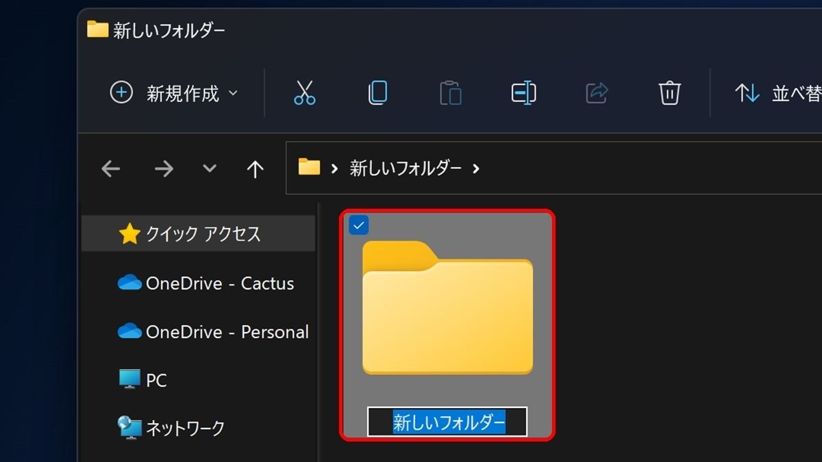
Task: Click the Paste clipboard icon
Action: [x=450, y=92]
